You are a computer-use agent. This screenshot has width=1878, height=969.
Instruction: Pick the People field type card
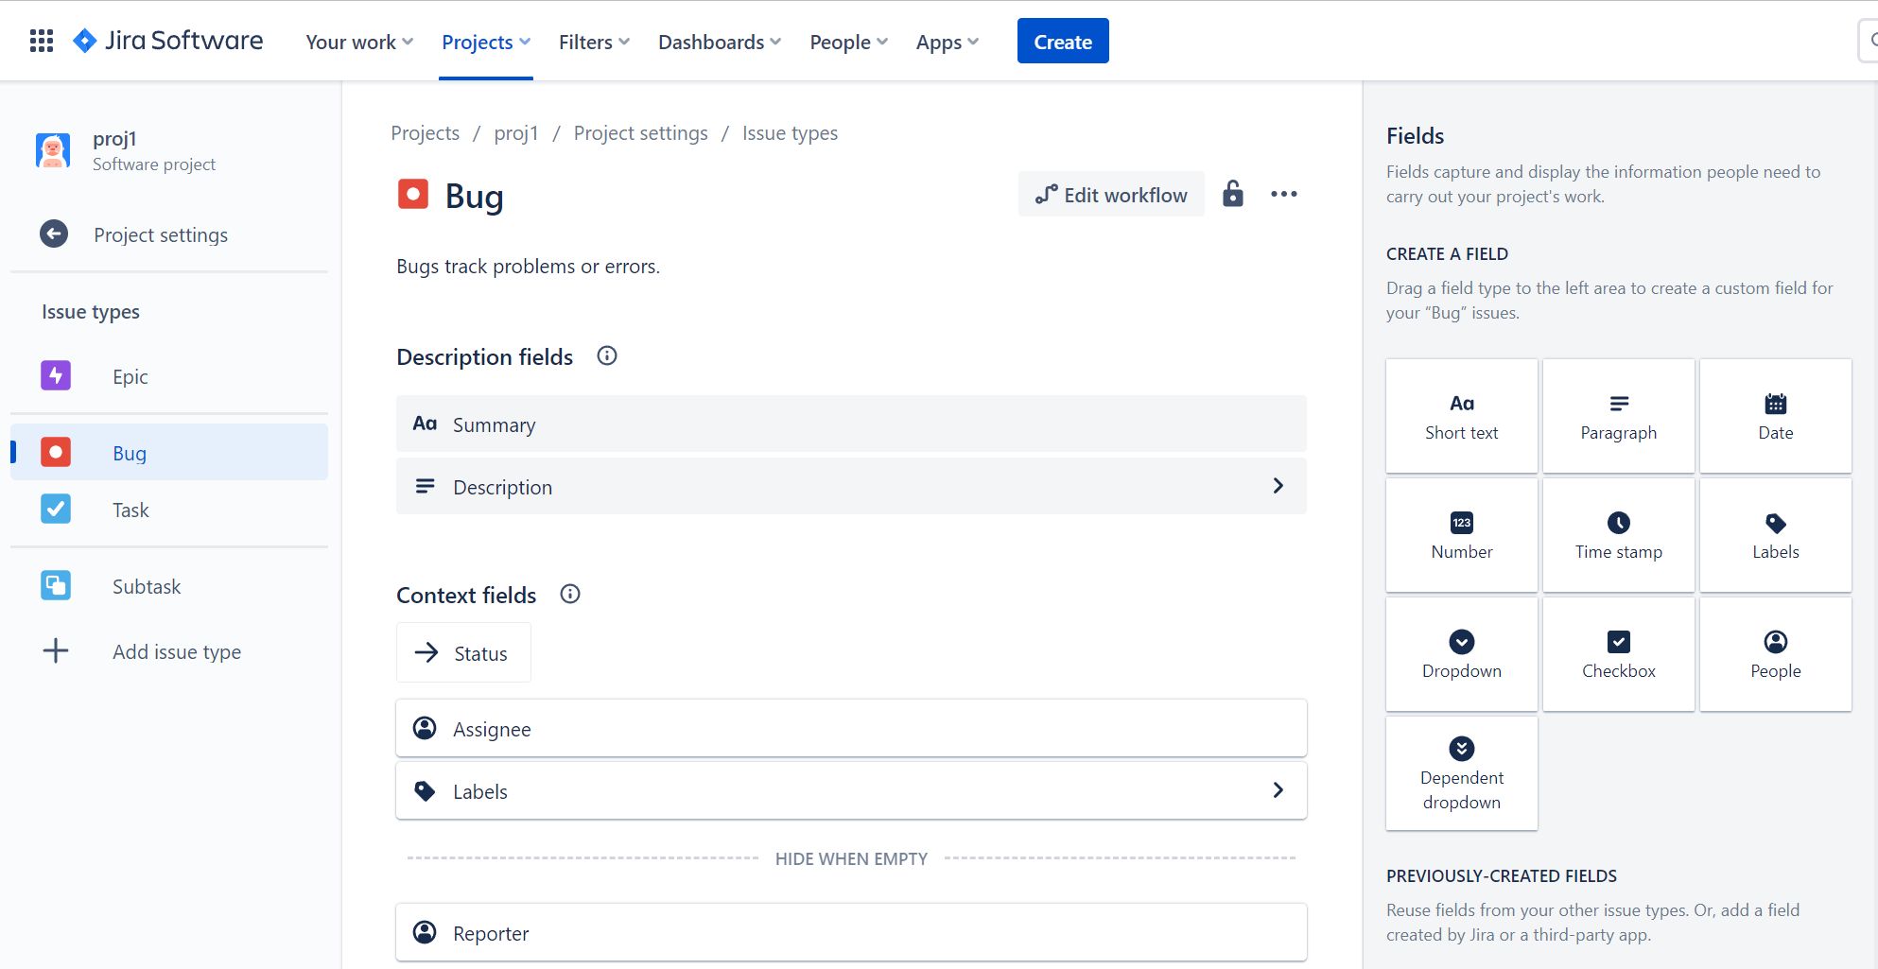[1776, 654]
